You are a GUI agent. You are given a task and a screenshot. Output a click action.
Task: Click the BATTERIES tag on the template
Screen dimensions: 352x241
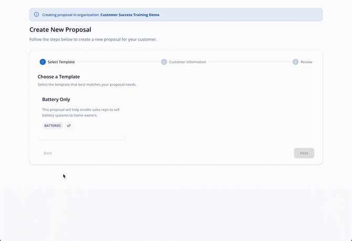(53, 126)
